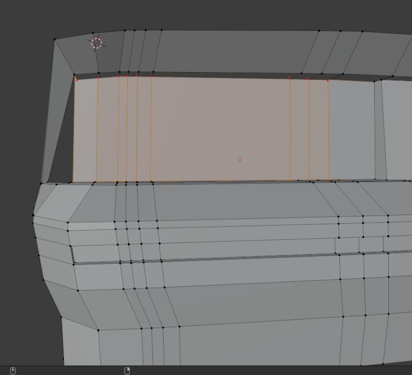Image resolution: width=412 pixels, height=375 pixels.
Task: Click the left mouse button hint icon in status bar
Action: click(12, 369)
